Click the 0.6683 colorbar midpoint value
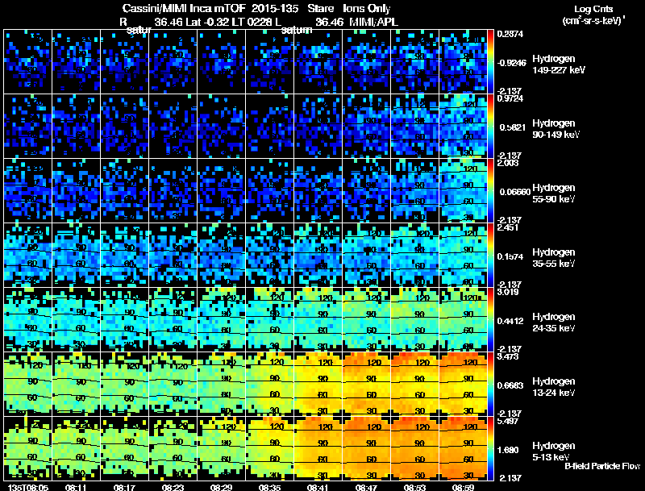This screenshot has height=491, width=645. tap(510, 385)
